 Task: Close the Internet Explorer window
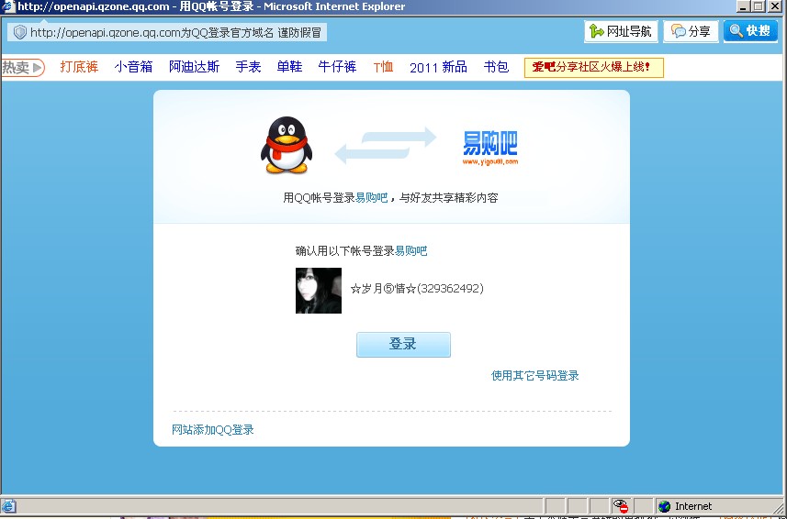pyautogui.click(x=775, y=6)
